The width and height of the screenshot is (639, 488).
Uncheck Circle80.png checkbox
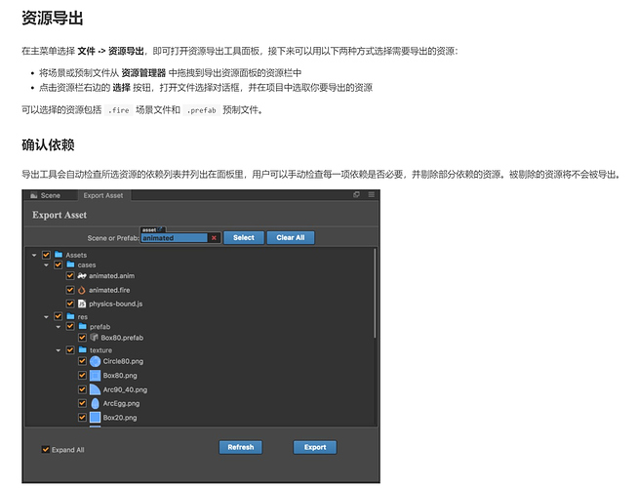(82, 361)
